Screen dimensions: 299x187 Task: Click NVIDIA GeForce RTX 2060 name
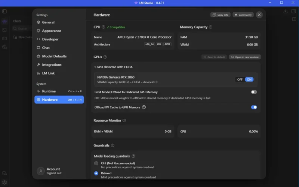[x=116, y=77]
